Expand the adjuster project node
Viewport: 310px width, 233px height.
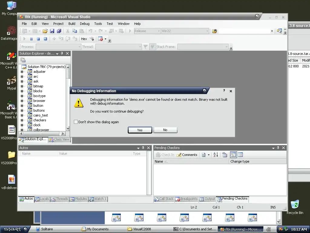point(22,72)
